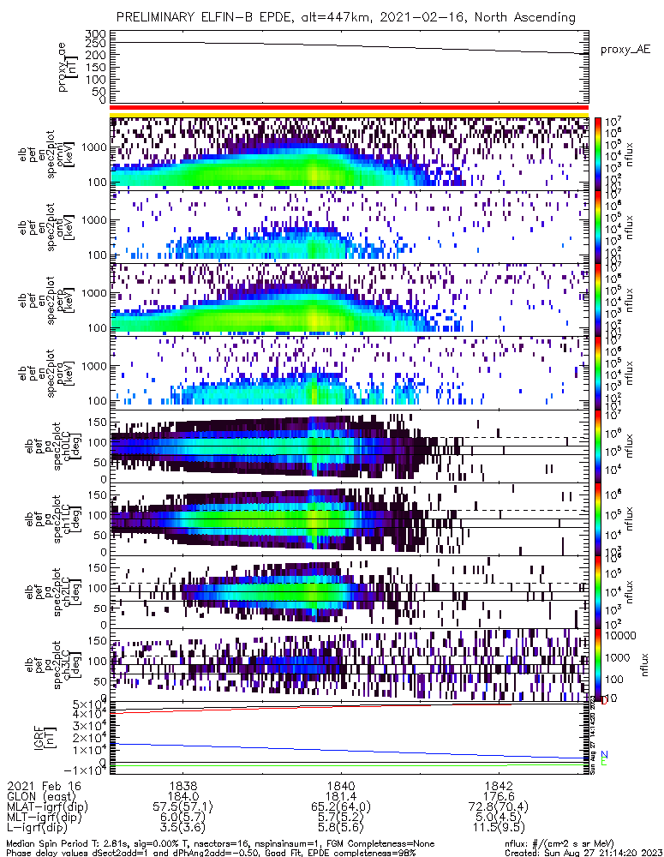
Task: Click the nflux color bar beside ch1LC panel
Action: [x=598, y=518]
